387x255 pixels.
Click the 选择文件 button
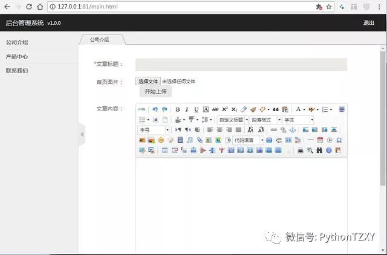point(148,82)
